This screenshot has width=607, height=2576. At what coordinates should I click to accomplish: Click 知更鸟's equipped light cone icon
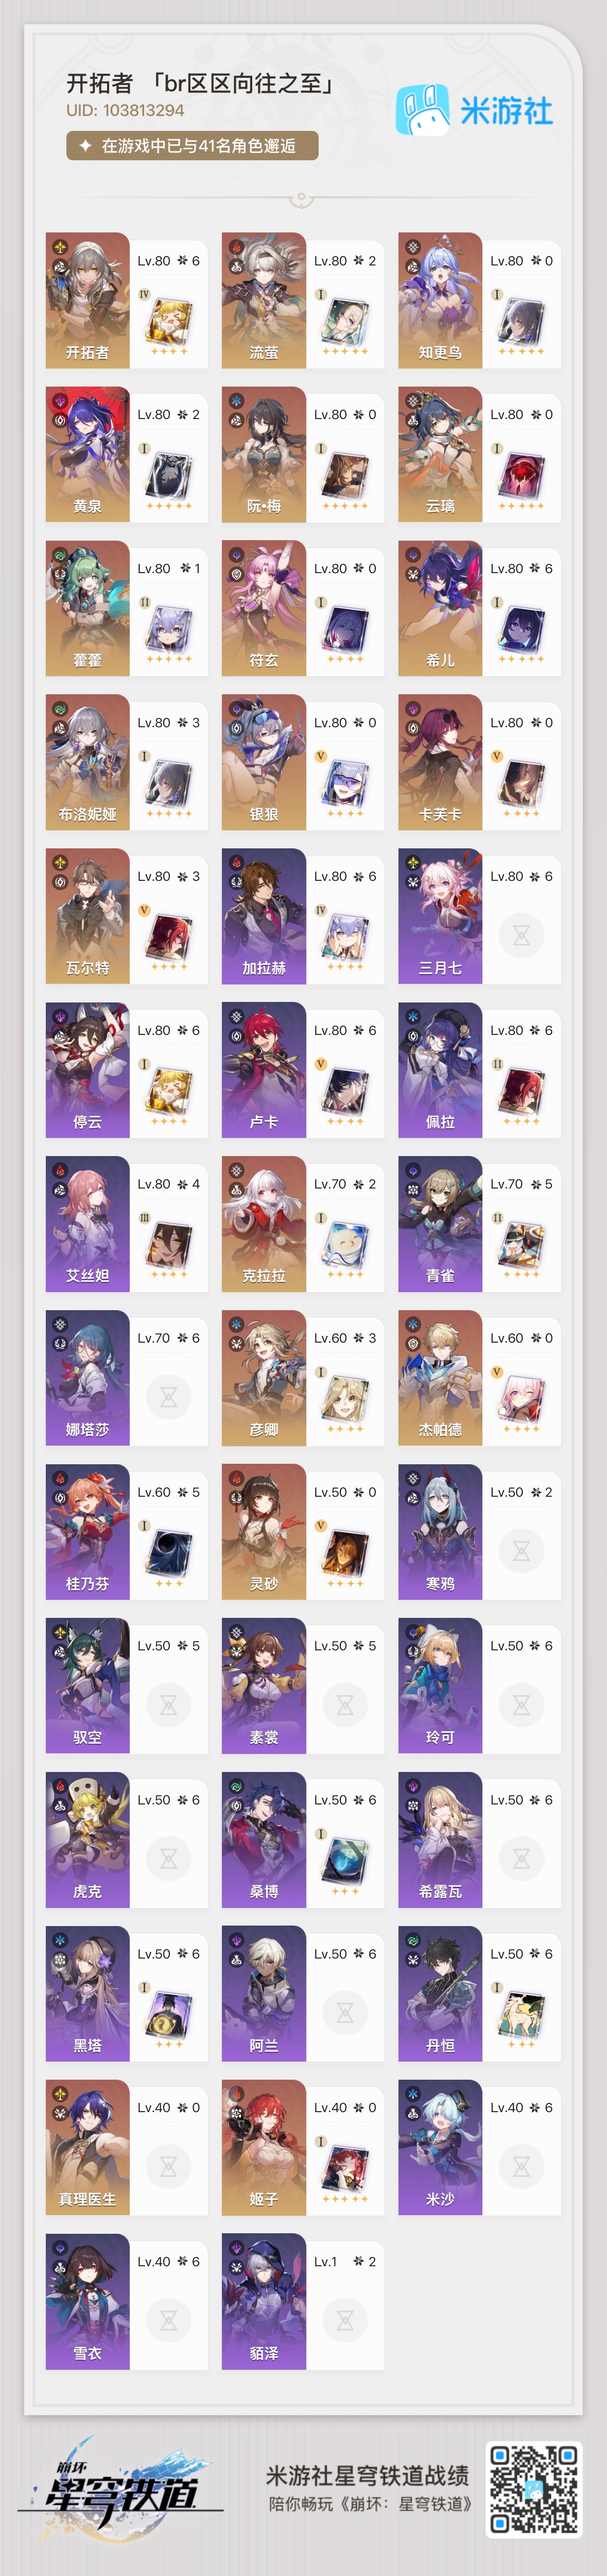click(x=521, y=322)
